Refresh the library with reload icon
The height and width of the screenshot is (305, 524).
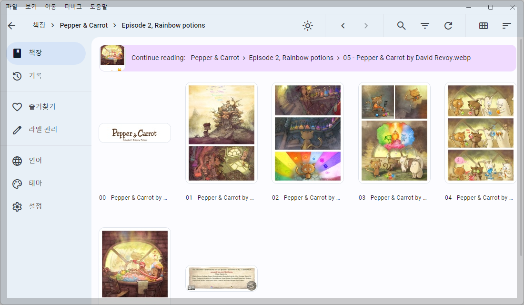tap(448, 26)
